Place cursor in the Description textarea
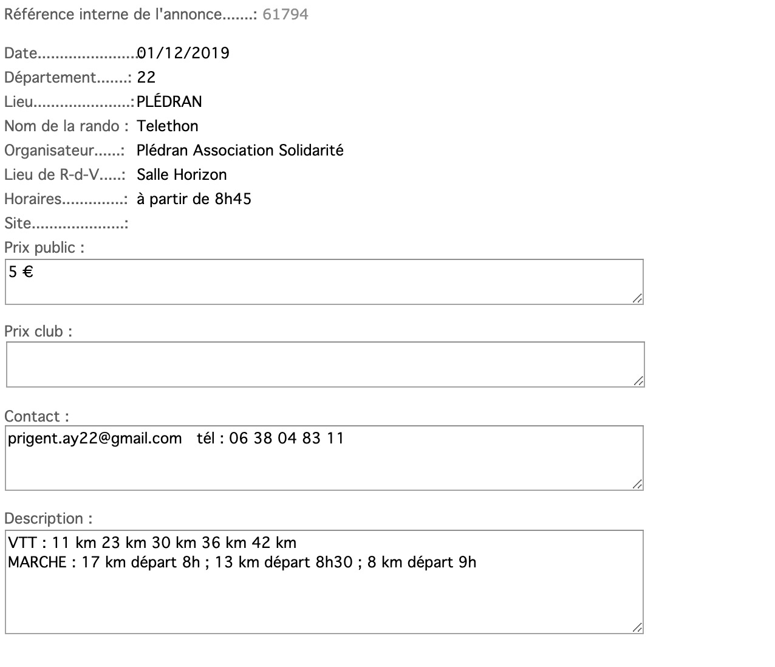This screenshot has width=775, height=667. pos(324,582)
